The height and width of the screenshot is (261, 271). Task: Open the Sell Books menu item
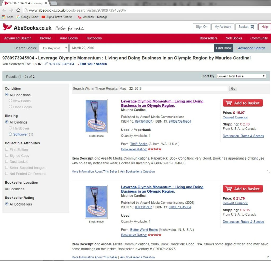[234, 38]
